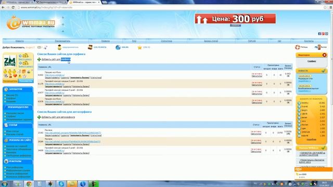The width and height of the screenshot is (333, 187).
Task: Expand the ЗАРАБОТОК sidebar section header
Action: click(x=18, y=89)
